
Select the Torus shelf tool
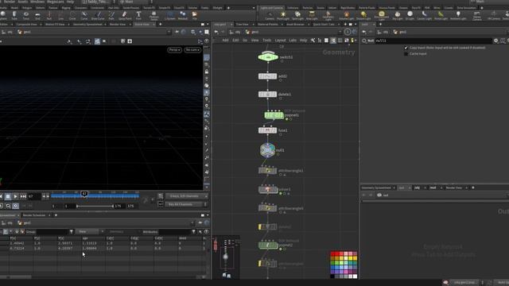[26, 15]
